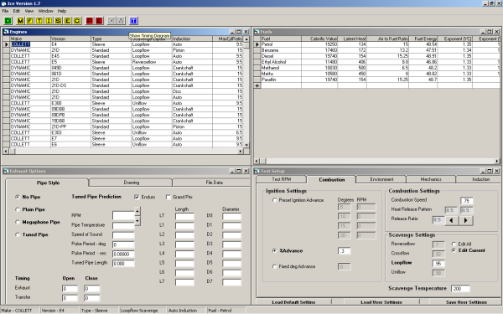Click the yellow I toolbar icon

pyautogui.click(x=49, y=21)
